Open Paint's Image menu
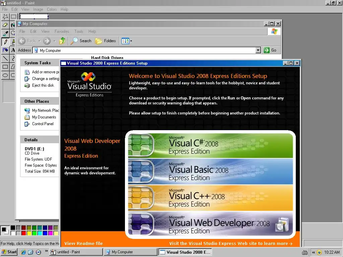 tap(38, 9)
